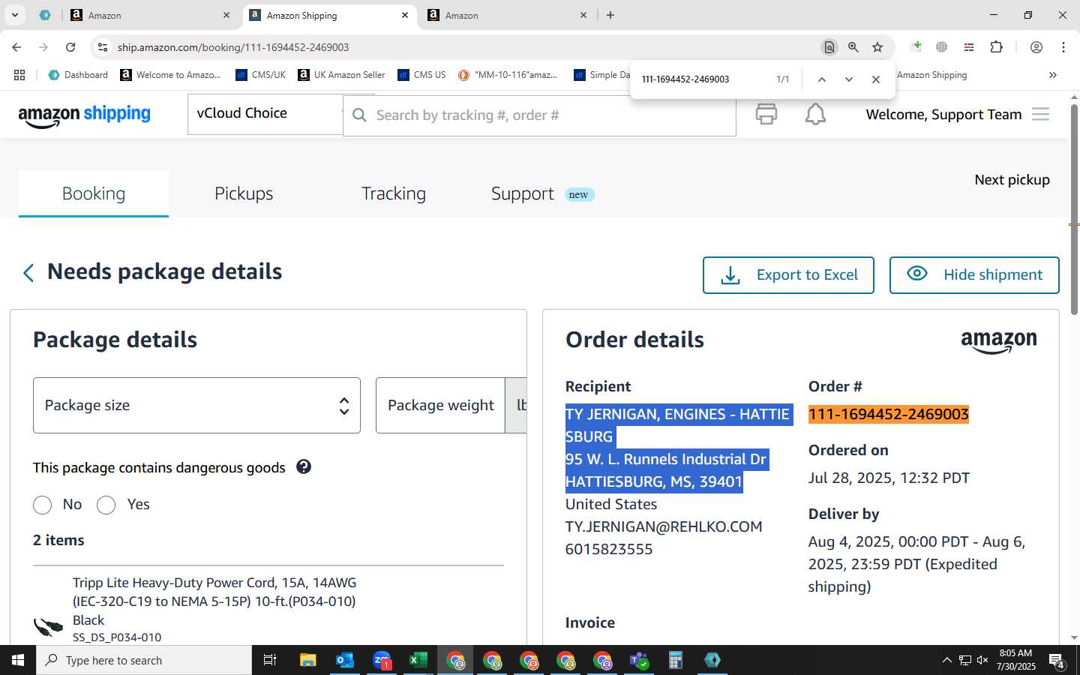
Task: Open Zoom from the taskbar
Action: [382, 660]
